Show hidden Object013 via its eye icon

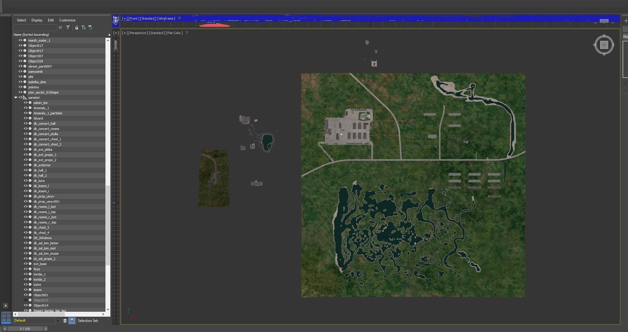[26, 300]
